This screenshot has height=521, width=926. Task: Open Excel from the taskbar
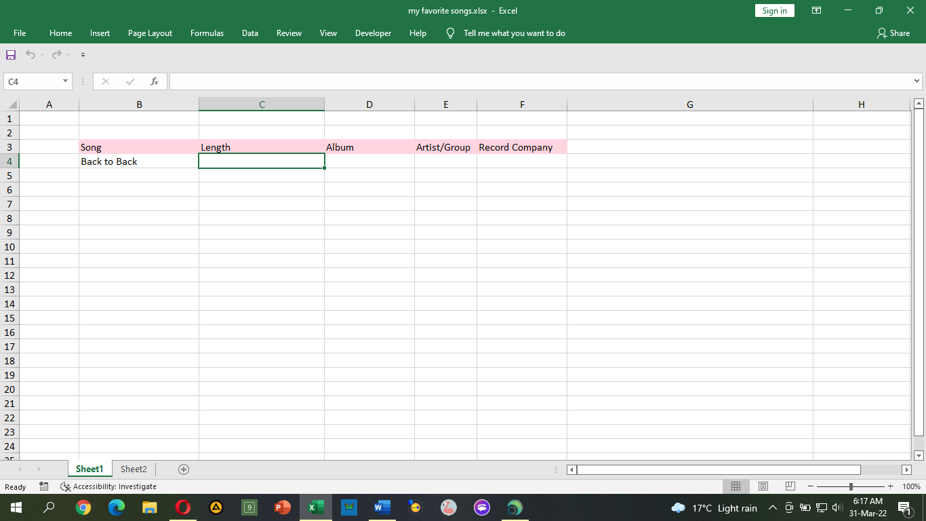315,507
